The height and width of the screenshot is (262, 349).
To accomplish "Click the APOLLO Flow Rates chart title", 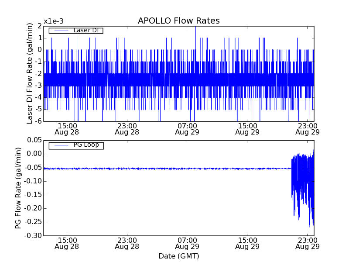I will click(178, 21).
